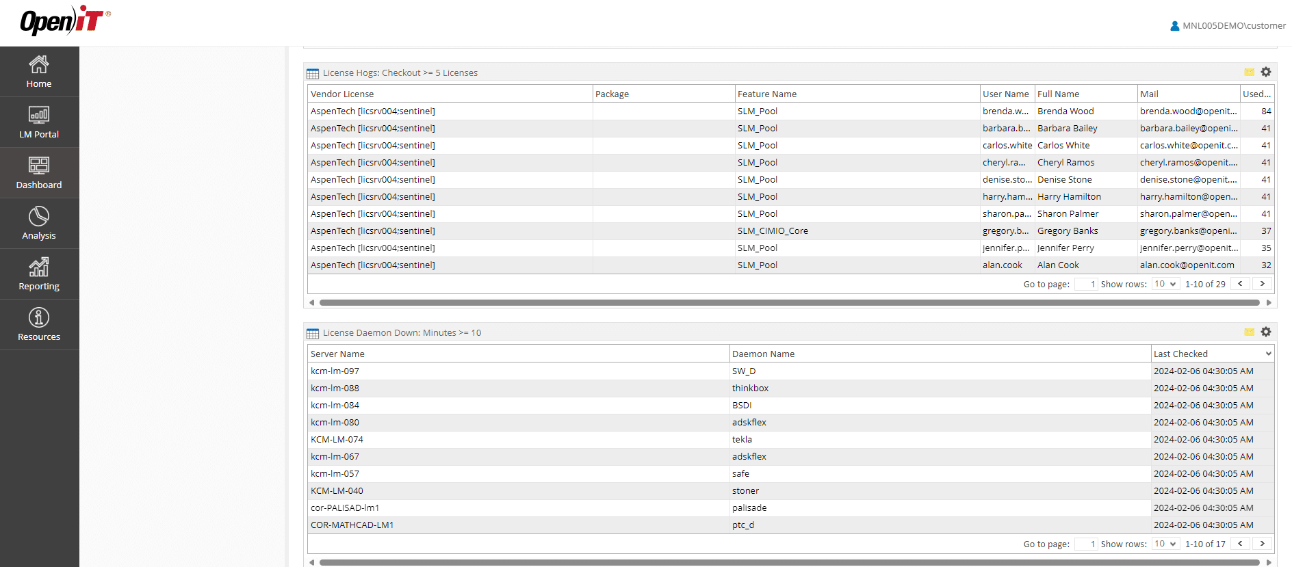This screenshot has height=567, width=1292.
Task: Sort by Package column header
Action: pos(664,94)
